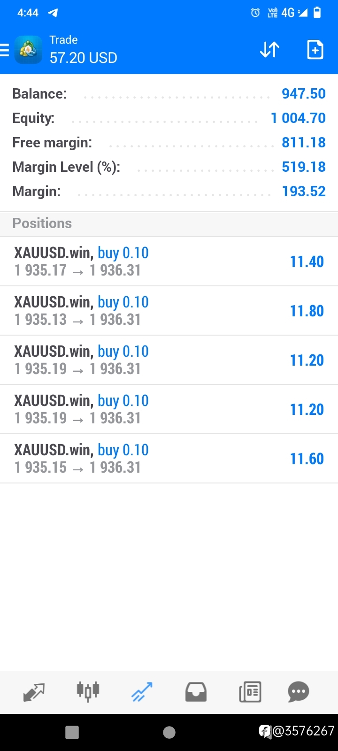The width and height of the screenshot is (338, 751).
Task: Tap Android home circle button
Action: (x=169, y=732)
